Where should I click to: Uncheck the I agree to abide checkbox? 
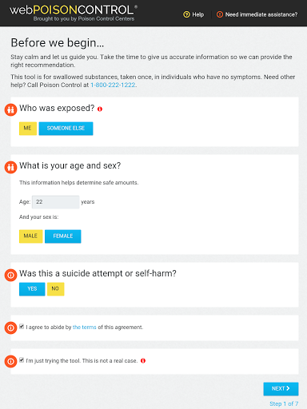22,327
